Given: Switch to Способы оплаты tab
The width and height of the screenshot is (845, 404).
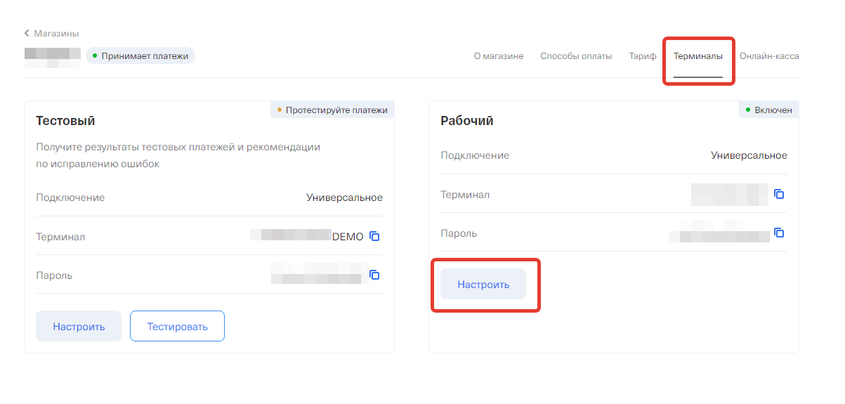Looking at the screenshot, I should [576, 56].
